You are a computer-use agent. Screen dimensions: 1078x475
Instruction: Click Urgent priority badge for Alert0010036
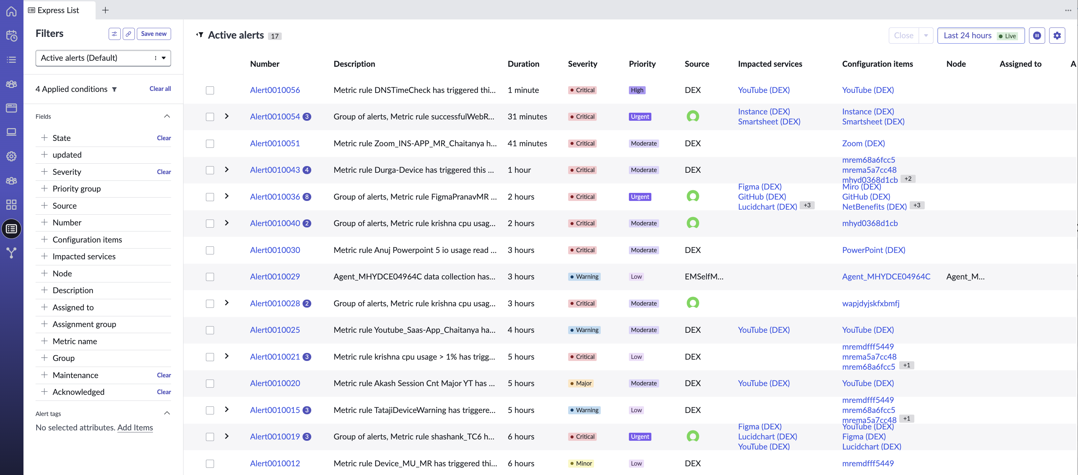click(640, 197)
